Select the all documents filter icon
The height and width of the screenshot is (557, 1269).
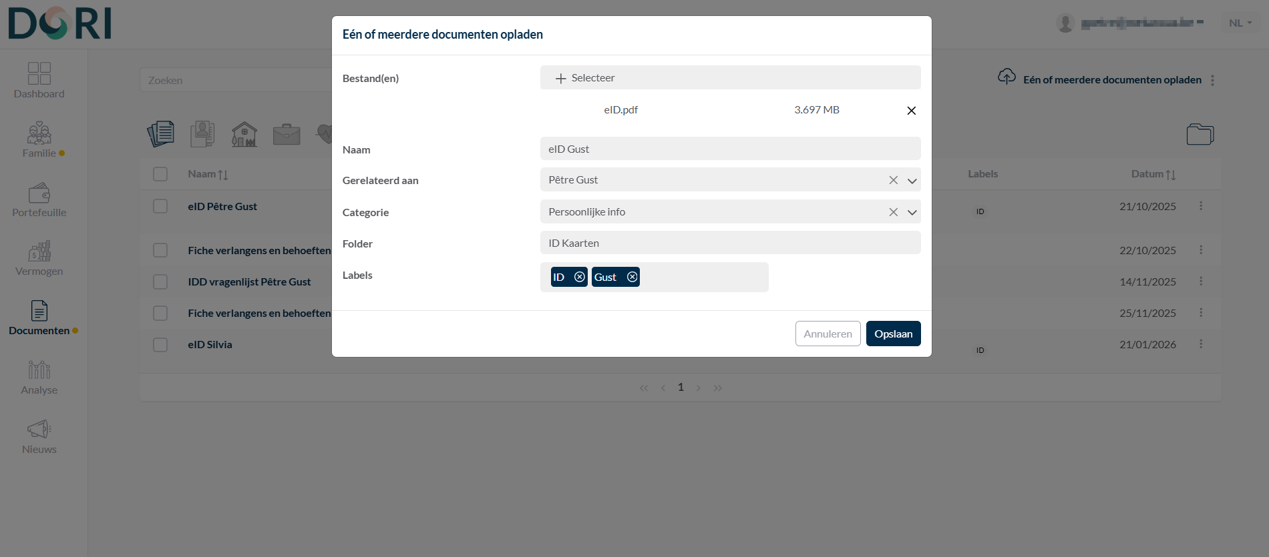pyautogui.click(x=161, y=134)
